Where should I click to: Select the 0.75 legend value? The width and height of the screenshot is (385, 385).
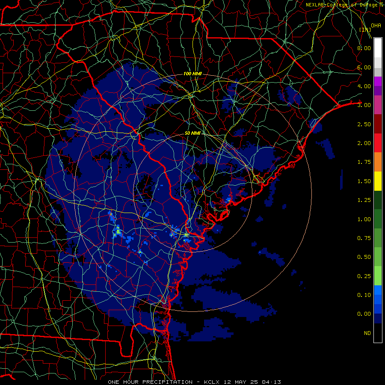[364, 238]
